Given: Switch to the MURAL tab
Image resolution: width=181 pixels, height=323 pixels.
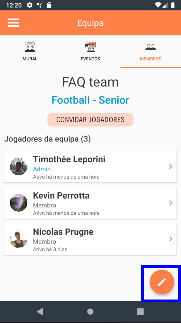Looking at the screenshot, I should [30, 59].
